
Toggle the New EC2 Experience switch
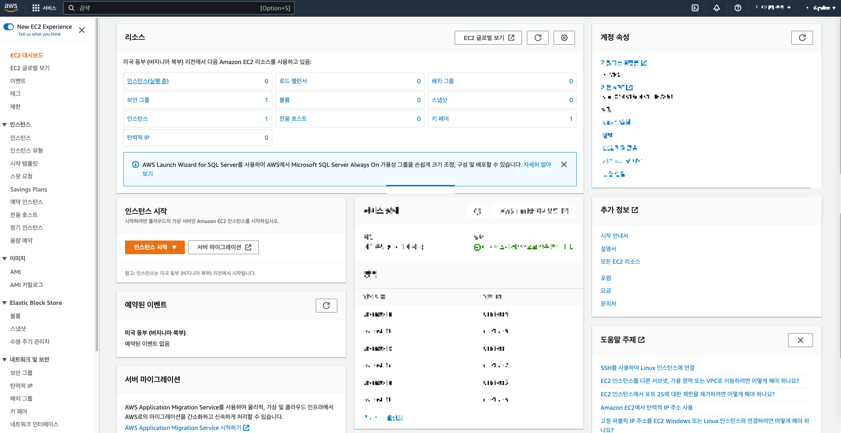coord(9,27)
